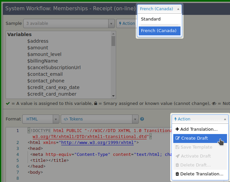The width and height of the screenshot is (230, 182).
Task: Click the code icon in Tokens selector
Action: coord(66,119)
